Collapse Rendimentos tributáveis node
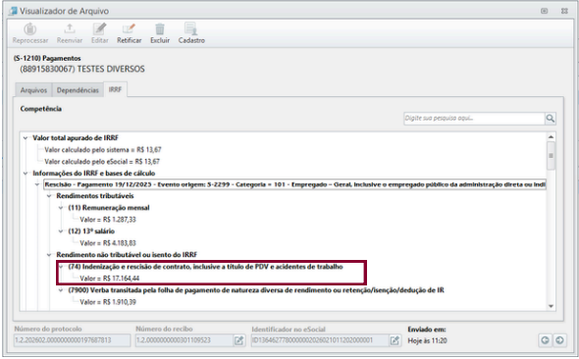 49,196
